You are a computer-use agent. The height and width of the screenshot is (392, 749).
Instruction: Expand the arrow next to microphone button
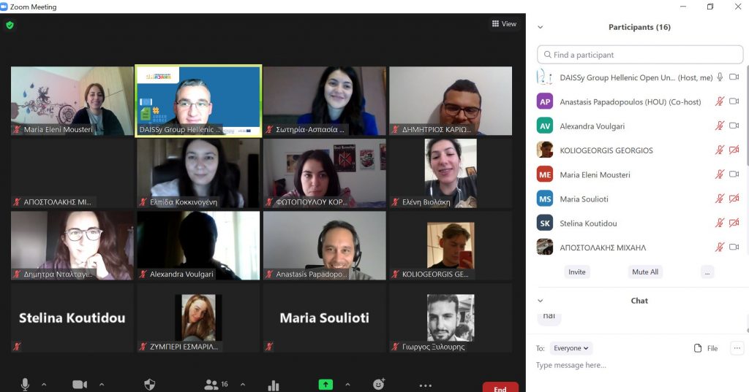pos(44,385)
